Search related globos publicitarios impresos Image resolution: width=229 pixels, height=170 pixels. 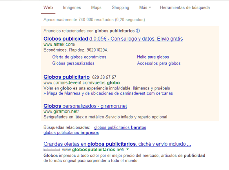click(x=71, y=132)
